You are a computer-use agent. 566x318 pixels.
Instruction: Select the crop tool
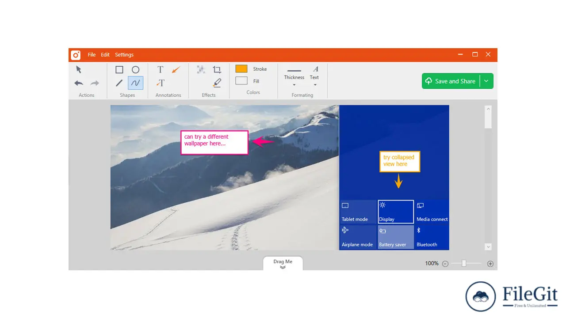pos(217,69)
